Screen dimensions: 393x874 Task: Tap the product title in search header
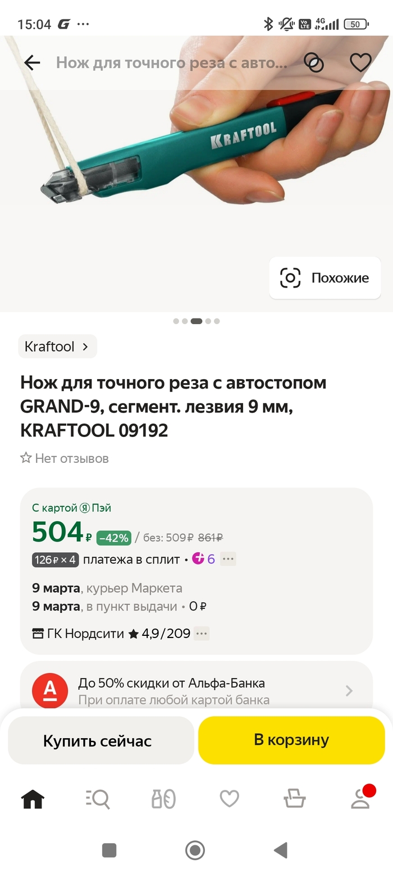click(x=171, y=62)
